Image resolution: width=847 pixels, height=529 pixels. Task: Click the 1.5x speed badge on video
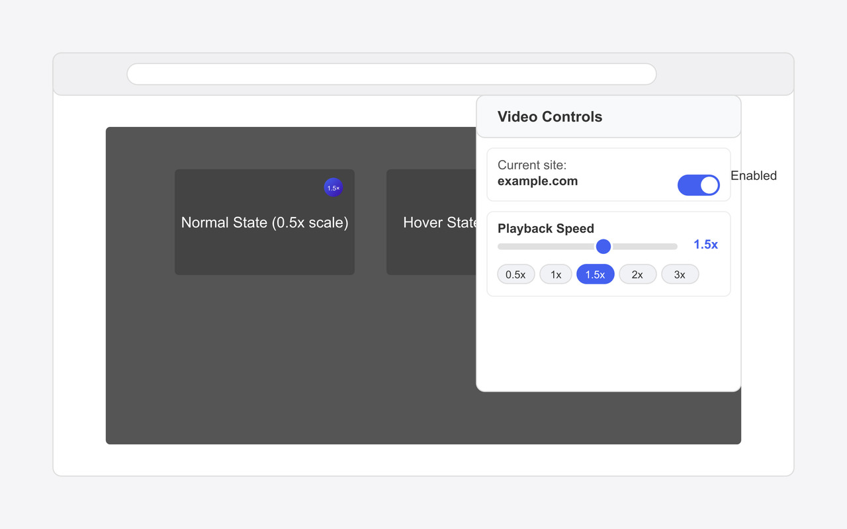point(334,187)
